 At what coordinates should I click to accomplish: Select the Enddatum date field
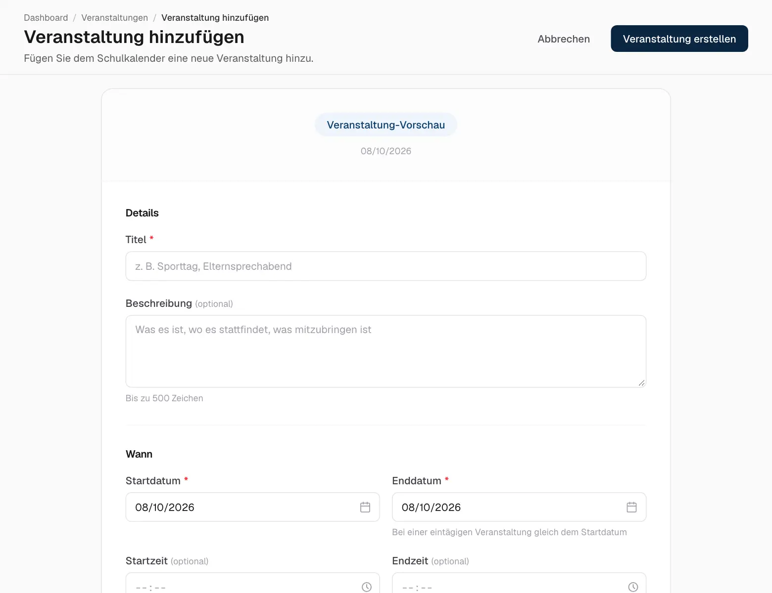519,507
